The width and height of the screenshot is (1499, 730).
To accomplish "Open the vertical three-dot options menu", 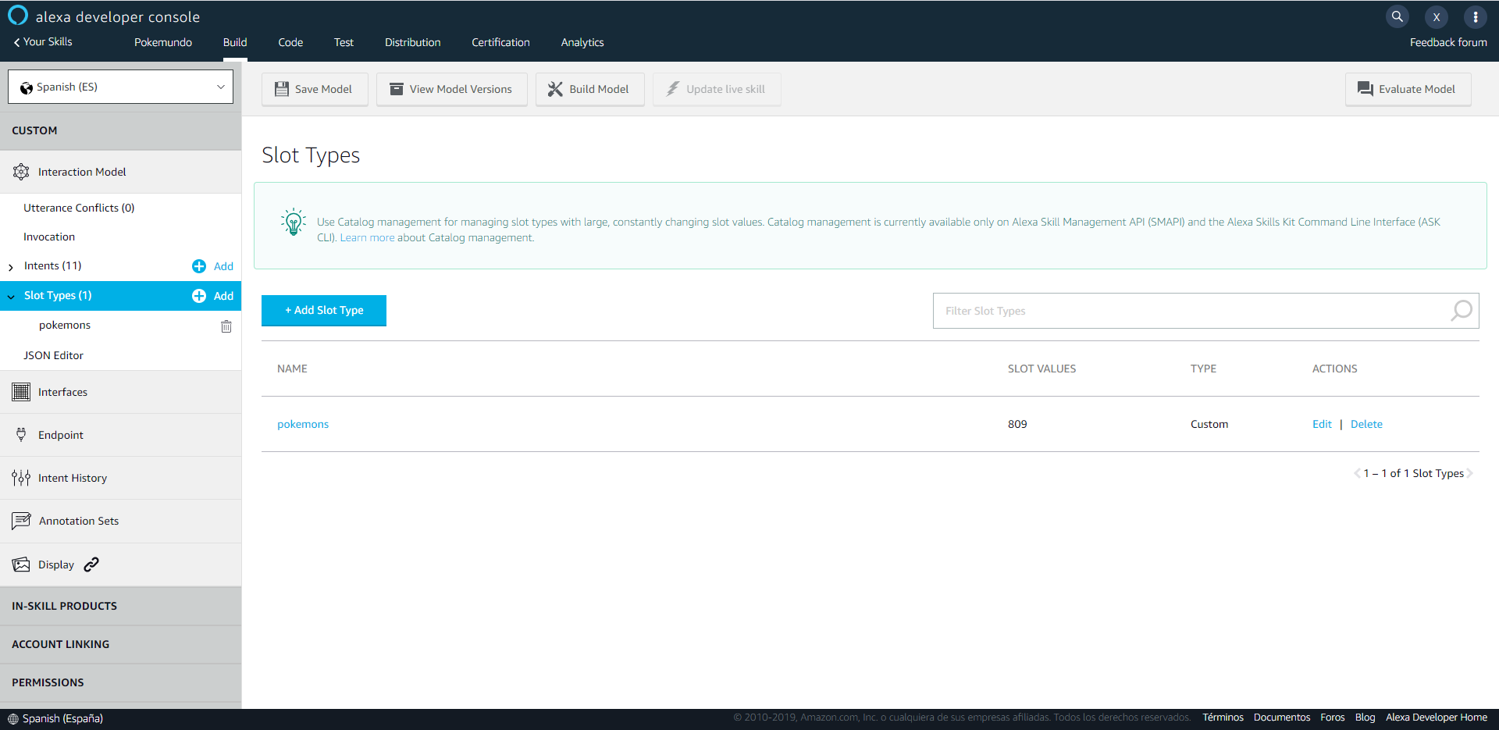I will click(x=1476, y=16).
